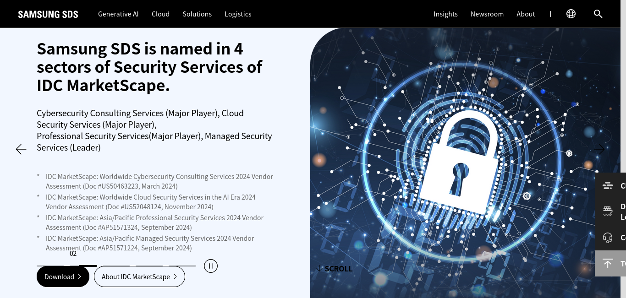Open the Solutions menu
The image size is (626, 298).
point(197,14)
